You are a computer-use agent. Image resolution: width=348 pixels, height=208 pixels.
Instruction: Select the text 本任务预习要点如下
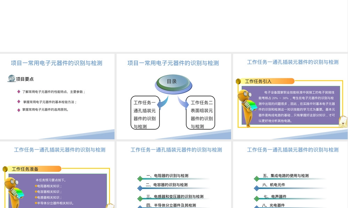click(51, 180)
